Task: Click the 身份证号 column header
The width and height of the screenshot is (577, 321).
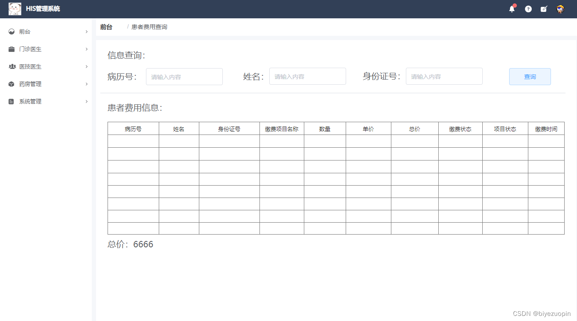Action: pyautogui.click(x=229, y=129)
